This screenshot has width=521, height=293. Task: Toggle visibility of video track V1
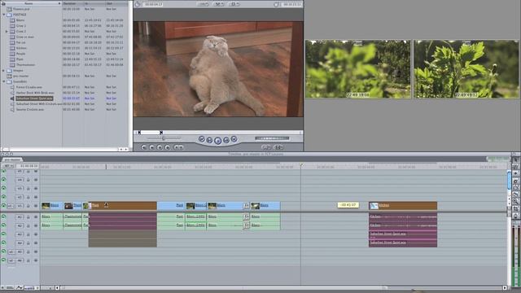pyautogui.click(x=3, y=206)
